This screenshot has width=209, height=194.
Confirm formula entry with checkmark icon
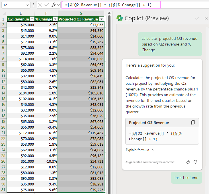click(46, 5)
